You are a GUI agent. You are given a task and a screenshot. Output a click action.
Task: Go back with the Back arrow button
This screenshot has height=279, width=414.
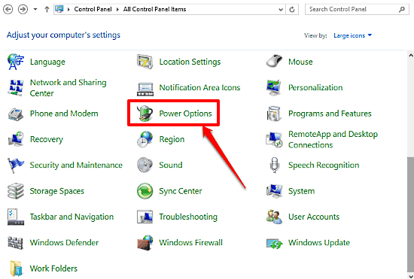pos(8,10)
